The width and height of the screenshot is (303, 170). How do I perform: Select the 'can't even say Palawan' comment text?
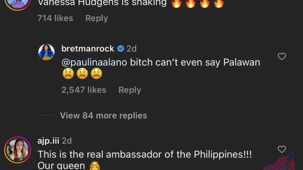coord(195,62)
